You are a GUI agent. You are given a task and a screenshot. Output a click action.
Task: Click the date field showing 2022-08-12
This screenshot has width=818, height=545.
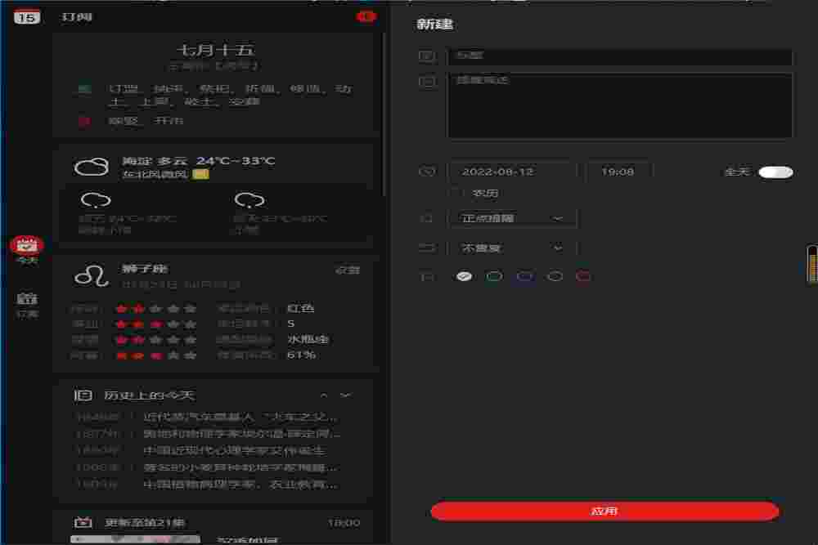click(513, 172)
